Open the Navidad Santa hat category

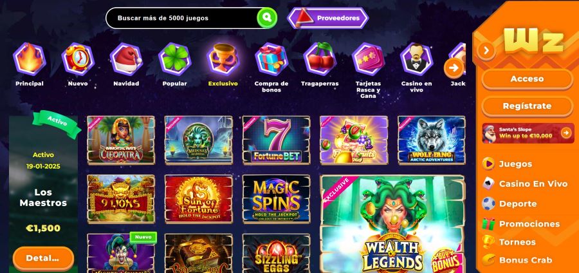point(126,59)
